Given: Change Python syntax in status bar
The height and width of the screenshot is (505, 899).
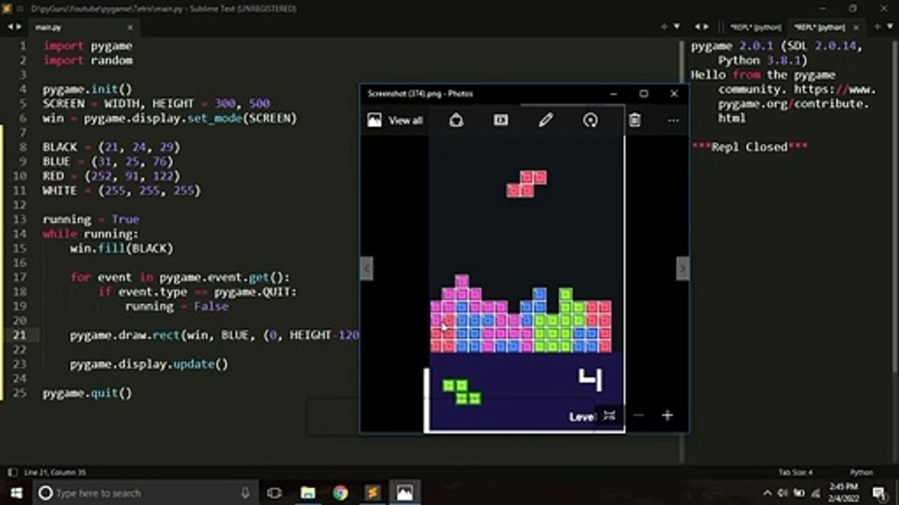Looking at the screenshot, I should 861,472.
